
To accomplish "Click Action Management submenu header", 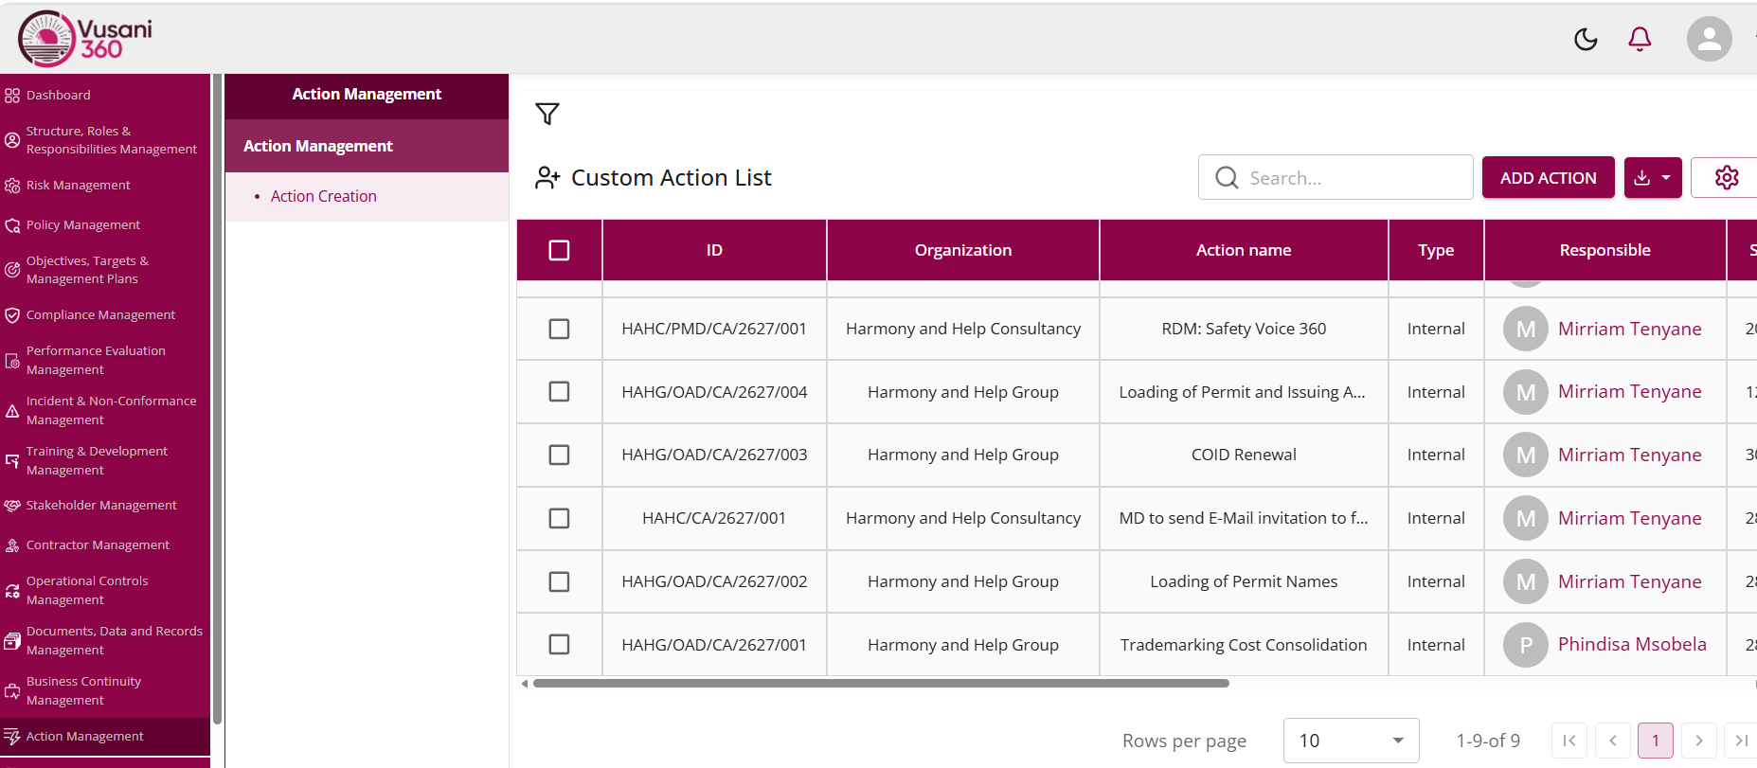I will click(367, 146).
